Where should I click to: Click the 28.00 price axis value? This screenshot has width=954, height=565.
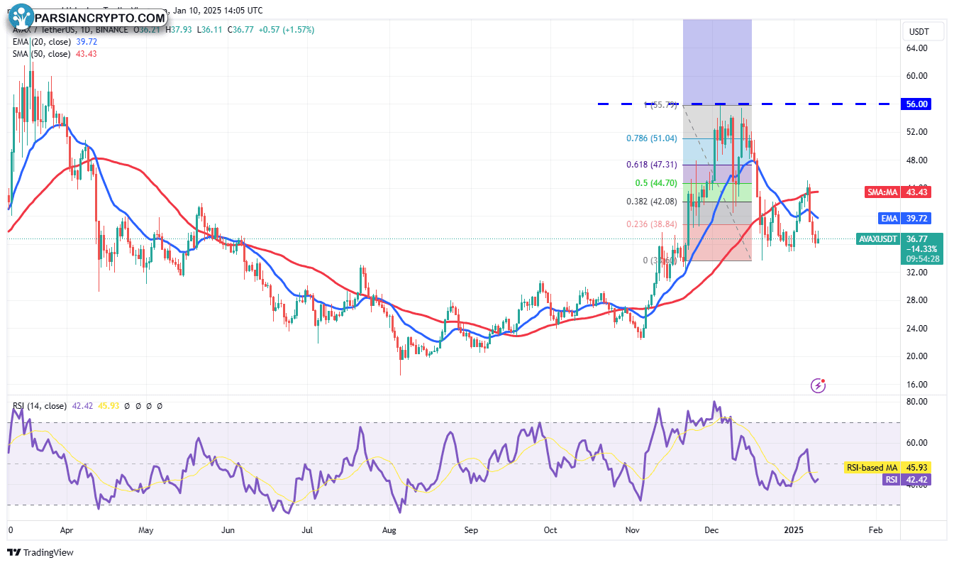(918, 300)
